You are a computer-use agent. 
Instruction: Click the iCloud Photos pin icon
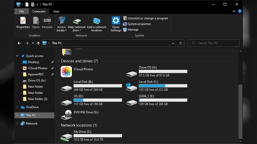pos(52,68)
